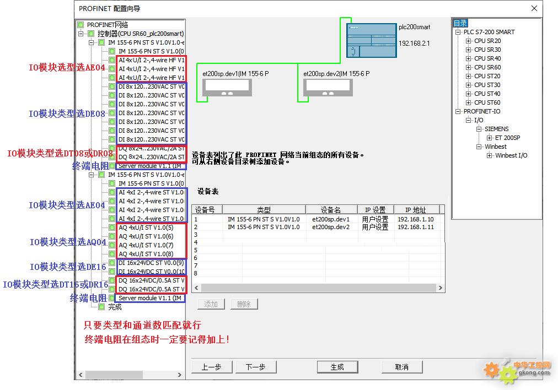Collapse the 控制器(CPU SR60_plc200smart) tree node

[81, 34]
